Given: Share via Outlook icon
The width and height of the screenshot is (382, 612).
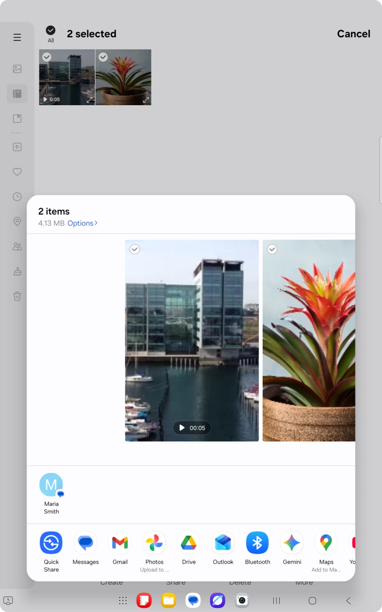Looking at the screenshot, I should pyautogui.click(x=223, y=543).
